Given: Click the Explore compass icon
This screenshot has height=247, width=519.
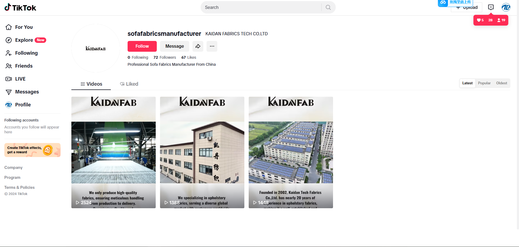Looking at the screenshot, I should pyautogui.click(x=9, y=40).
